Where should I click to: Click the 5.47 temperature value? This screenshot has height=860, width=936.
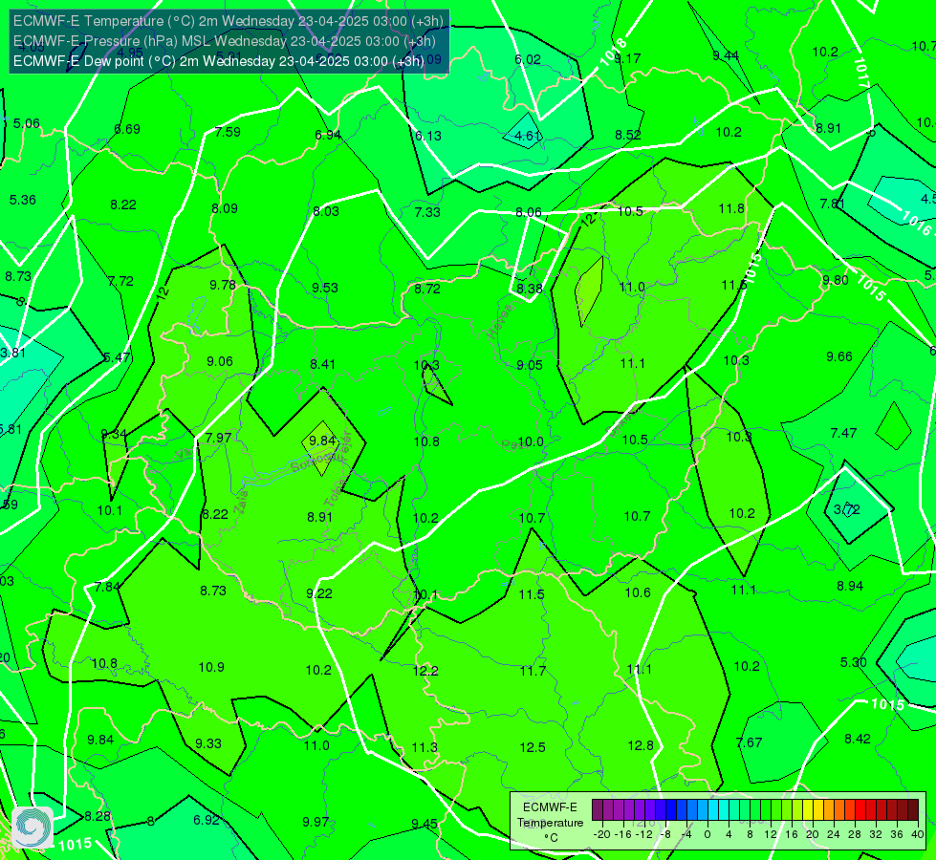[117, 356]
